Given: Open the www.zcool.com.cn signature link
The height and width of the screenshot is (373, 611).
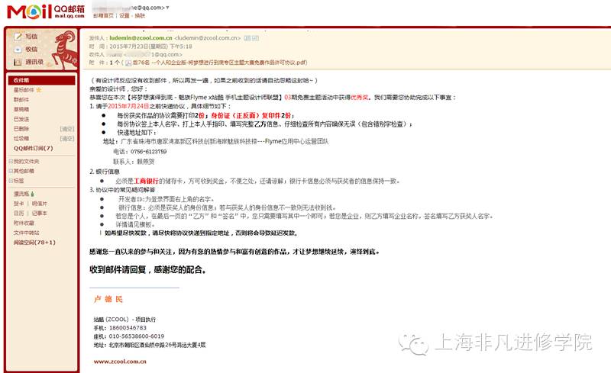Looking at the screenshot, I should (x=120, y=362).
